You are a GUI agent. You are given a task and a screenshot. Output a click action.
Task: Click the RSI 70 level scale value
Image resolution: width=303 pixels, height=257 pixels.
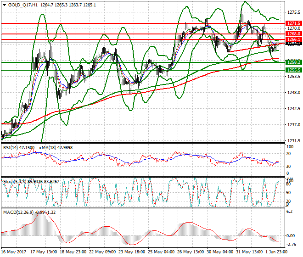tap(288, 154)
